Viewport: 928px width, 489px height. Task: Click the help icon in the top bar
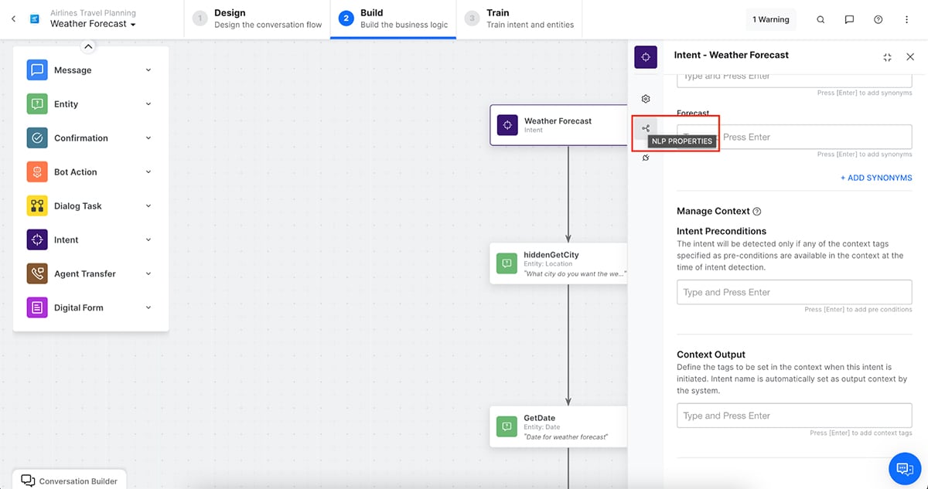pos(878,19)
